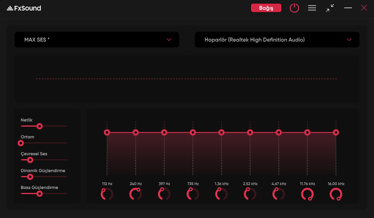Click the Ortam slider handle
Image resolution: width=374 pixels, height=218 pixels.
pos(21,143)
